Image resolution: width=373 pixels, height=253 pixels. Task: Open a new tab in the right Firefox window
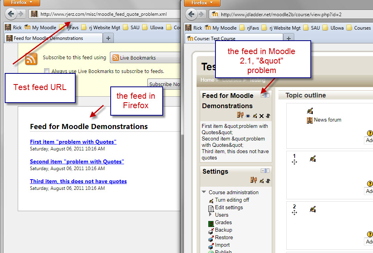click(289, 38)
